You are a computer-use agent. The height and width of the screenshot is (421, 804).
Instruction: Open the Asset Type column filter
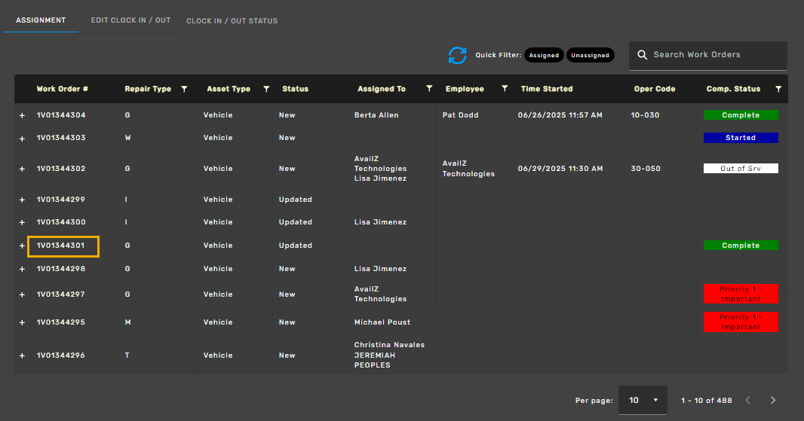(x=266, y=89)
